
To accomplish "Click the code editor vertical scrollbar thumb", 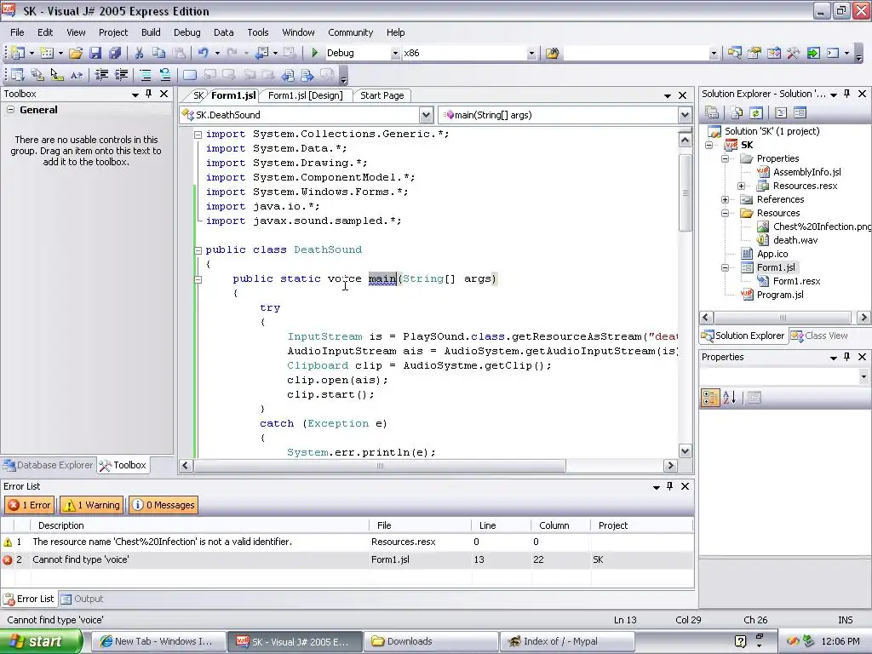I will tap(686, 192).
